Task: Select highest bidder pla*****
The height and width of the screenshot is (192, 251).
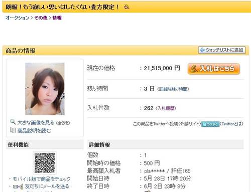Action: point(155,171)
